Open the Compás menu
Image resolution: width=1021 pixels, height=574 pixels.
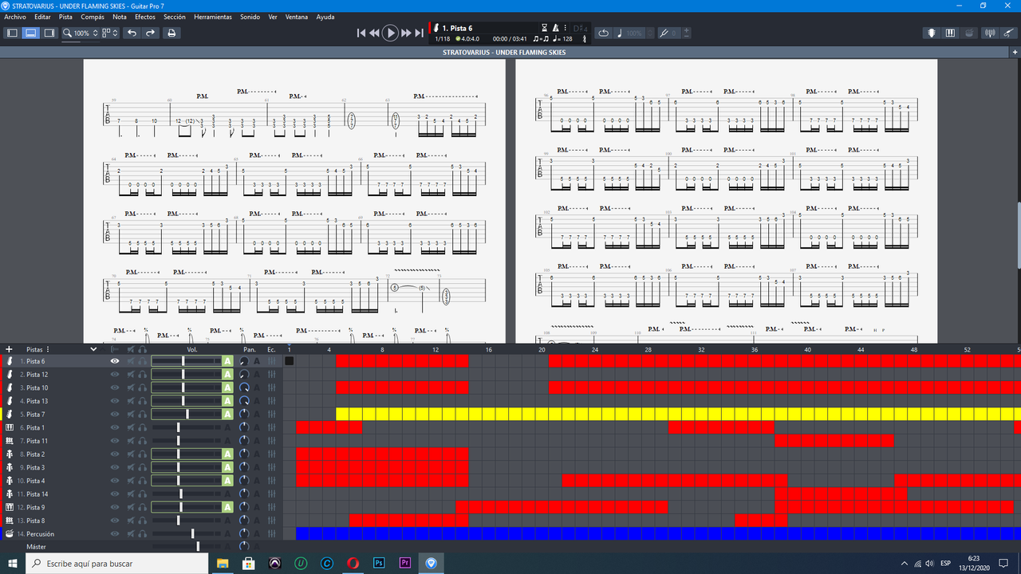(x=93, y=17)
